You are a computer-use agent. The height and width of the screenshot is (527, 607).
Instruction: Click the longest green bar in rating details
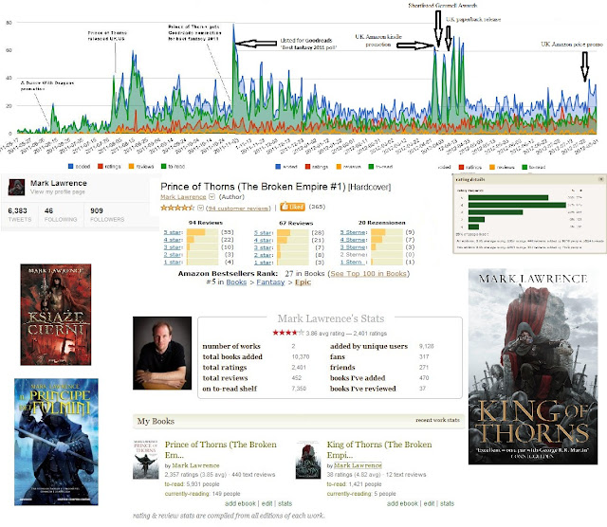coord(517,205)
